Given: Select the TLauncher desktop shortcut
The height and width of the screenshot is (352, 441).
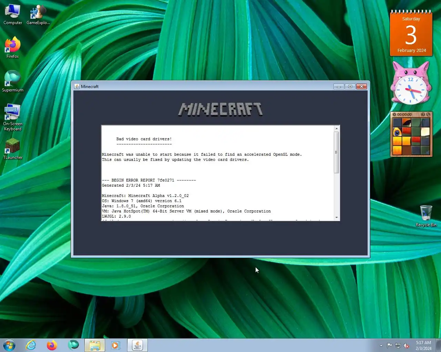Looking at the screenshot, I should click(13, 149).
